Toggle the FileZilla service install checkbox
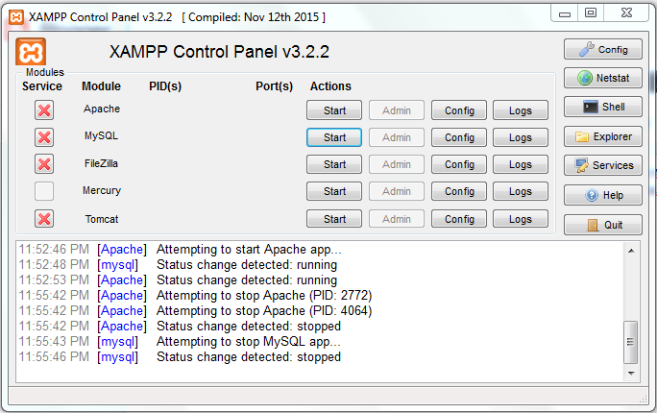This screenshot has height=413, width=657. [44, 164]
